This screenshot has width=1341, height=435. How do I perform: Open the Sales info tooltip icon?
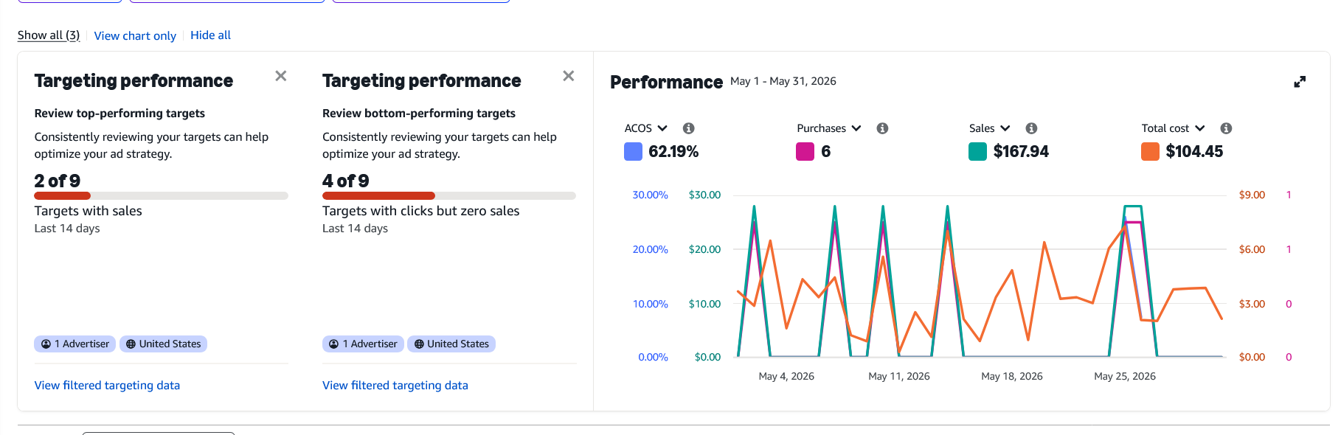(x=1032, y=128)
